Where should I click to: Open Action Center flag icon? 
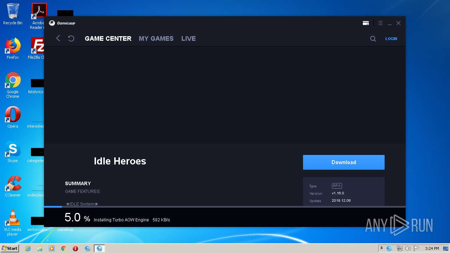pos(416,248)
